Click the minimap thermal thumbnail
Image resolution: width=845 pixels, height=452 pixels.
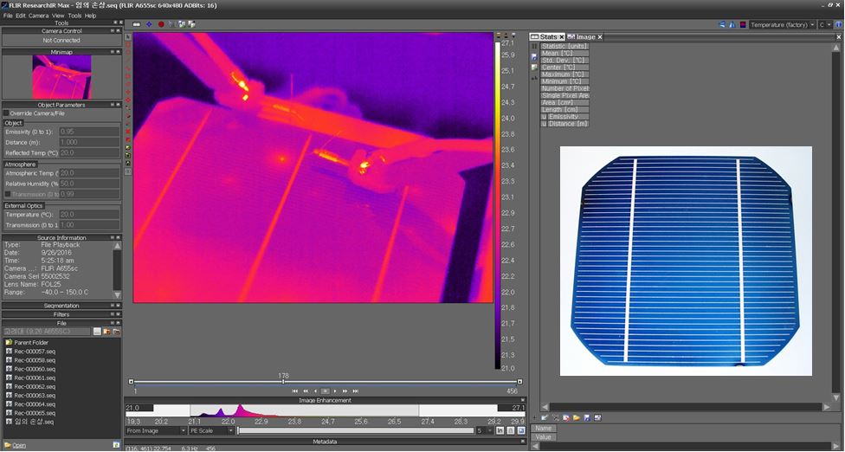(61, 77)
